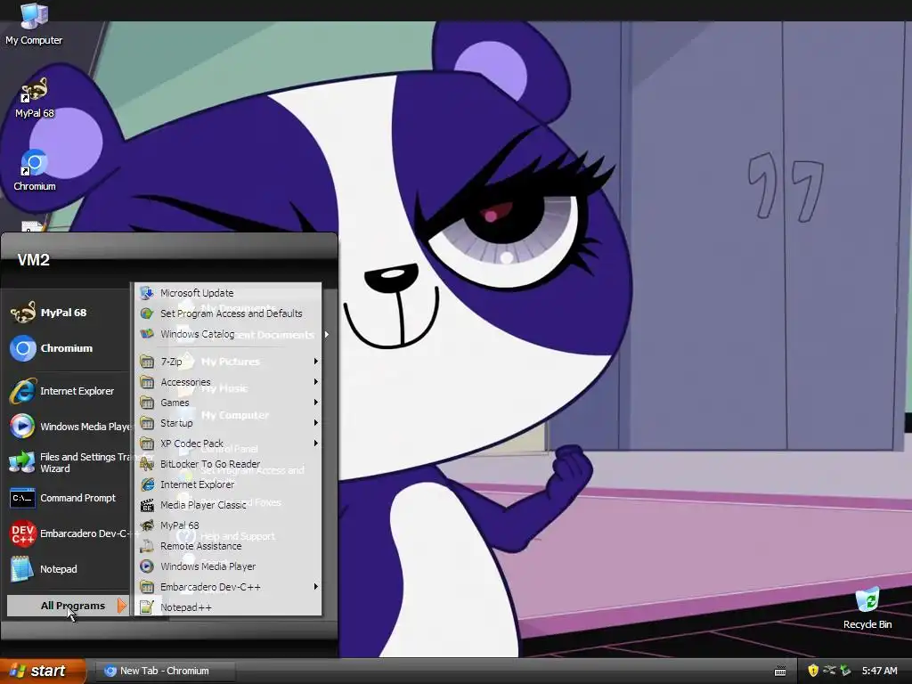Click the Safely Remove Hardware tray icon

coord(845,671)
